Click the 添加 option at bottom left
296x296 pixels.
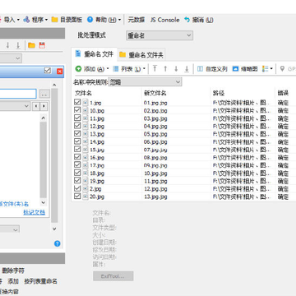click(13, 281)
